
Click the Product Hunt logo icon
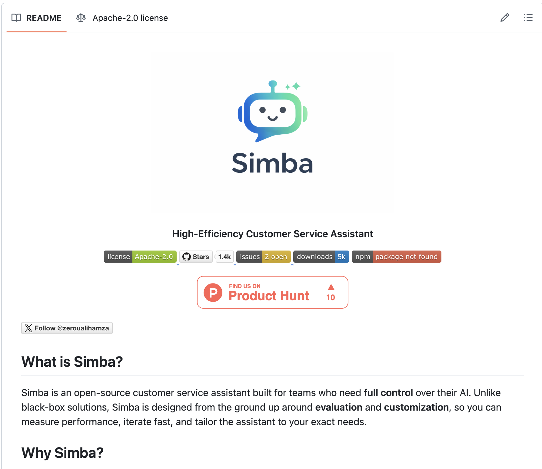point(213,292)
